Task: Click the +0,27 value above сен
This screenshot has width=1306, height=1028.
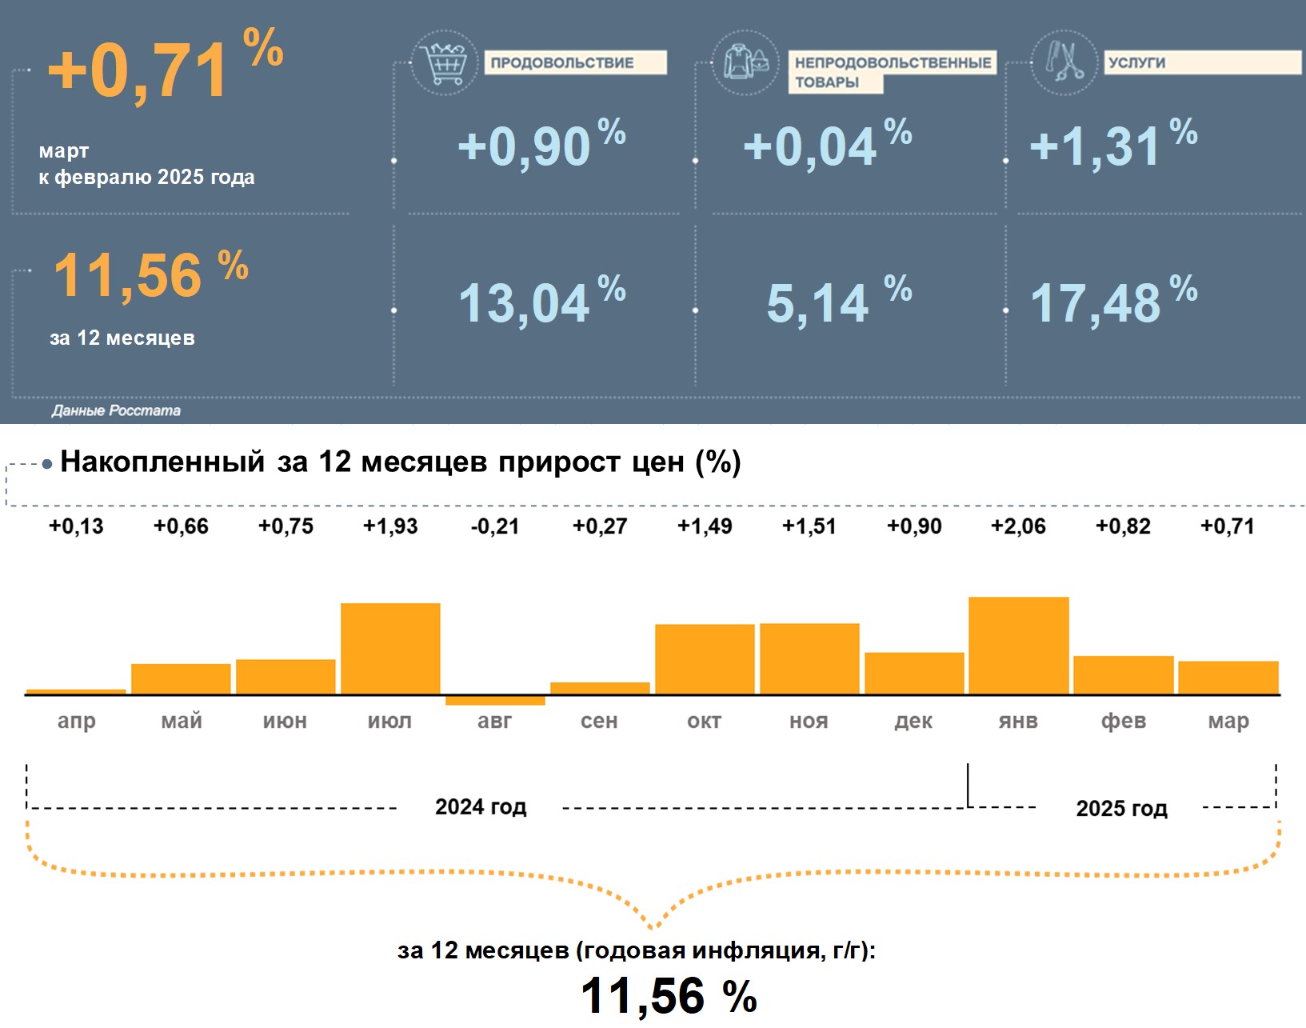Action: click(x=600, y=526)
